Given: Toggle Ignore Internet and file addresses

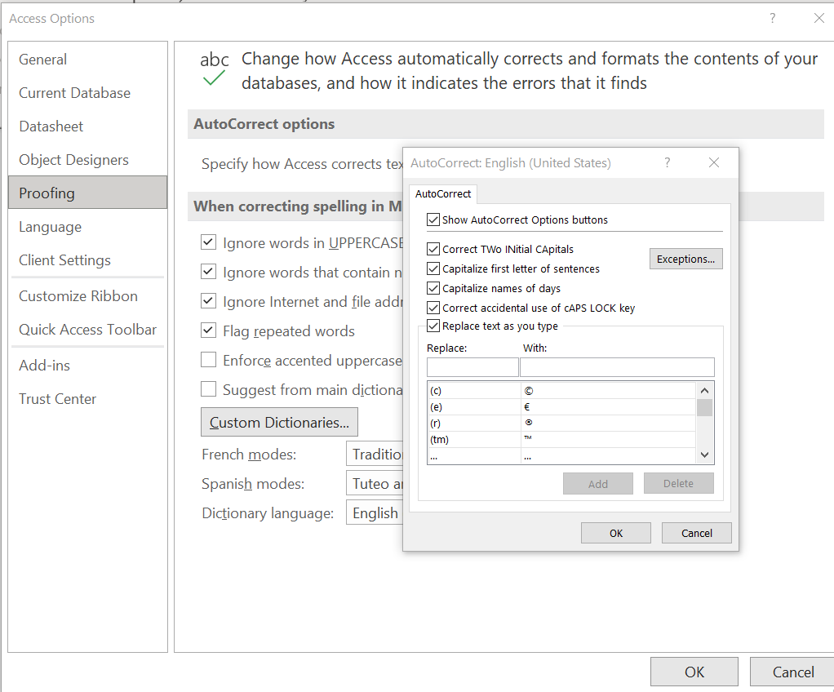Looking at the screenshot, I should click(209, 301).
